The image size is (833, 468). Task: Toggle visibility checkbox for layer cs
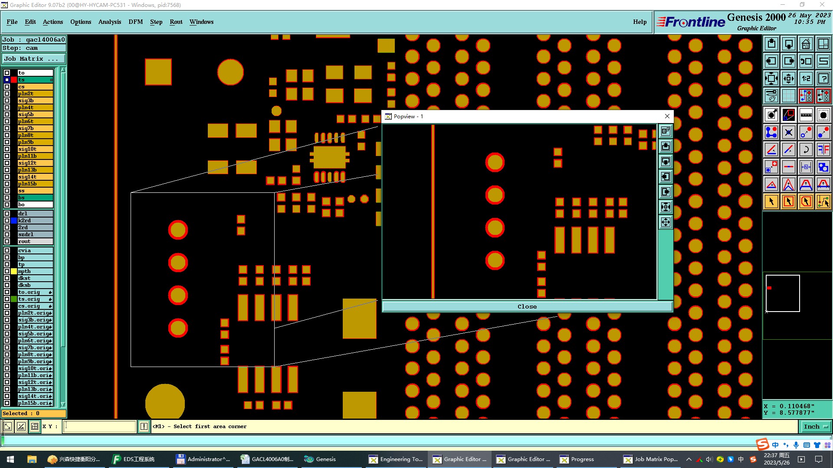point(7,87)
